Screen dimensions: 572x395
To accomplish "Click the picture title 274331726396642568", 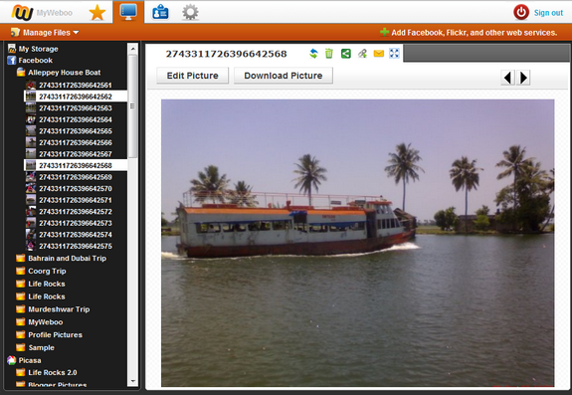I will coord(227,54).
